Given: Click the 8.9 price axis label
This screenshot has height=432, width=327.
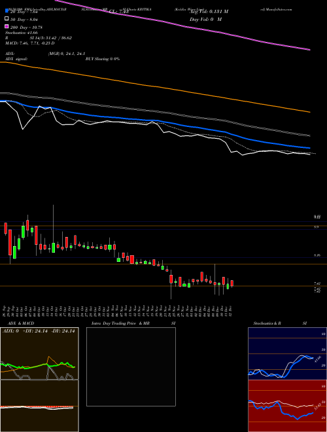Looking at the screenshot, I should pos(317,227).
